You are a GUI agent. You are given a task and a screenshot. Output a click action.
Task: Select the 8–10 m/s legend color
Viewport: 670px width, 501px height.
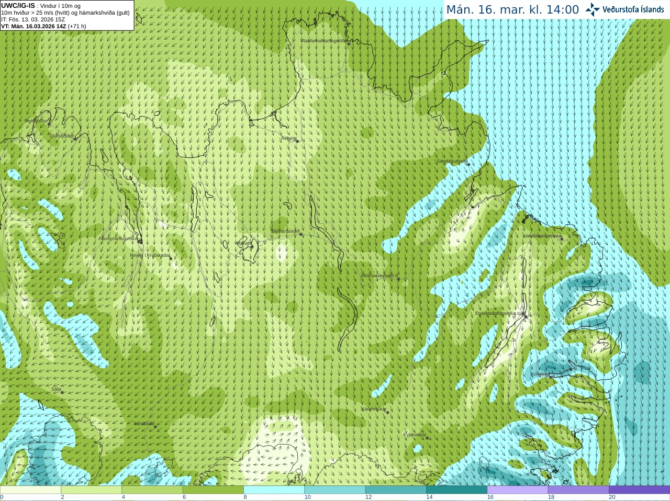coord(274,490)
